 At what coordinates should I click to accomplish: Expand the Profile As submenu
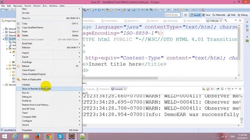[49, 101]
